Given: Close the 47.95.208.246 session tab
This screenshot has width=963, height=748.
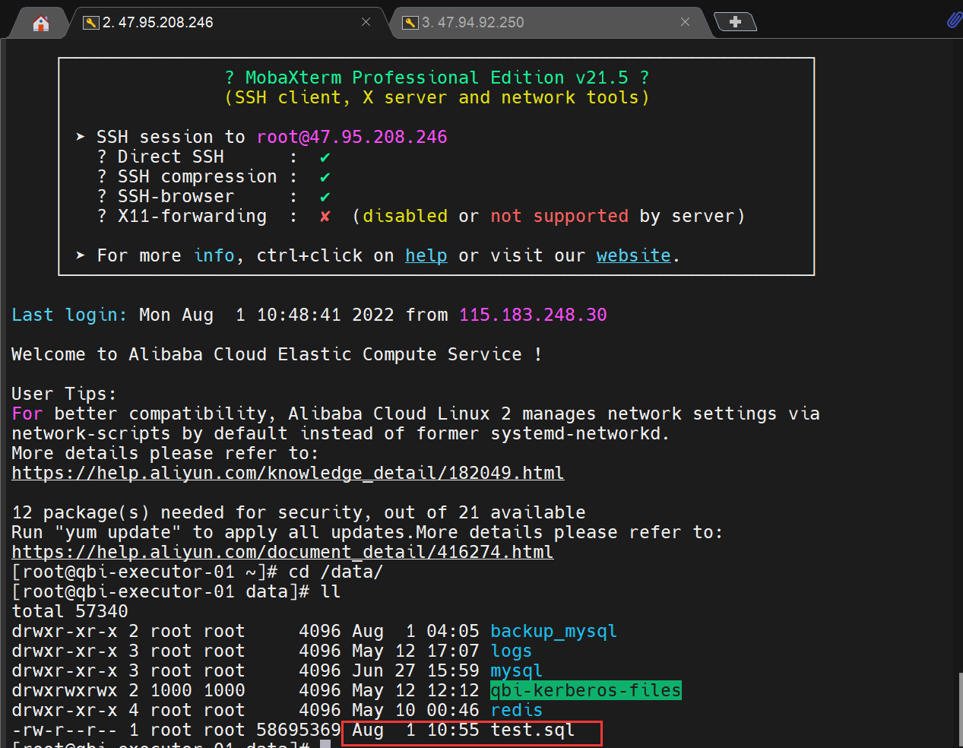Looking at the screenshot, I should (366, 22).
